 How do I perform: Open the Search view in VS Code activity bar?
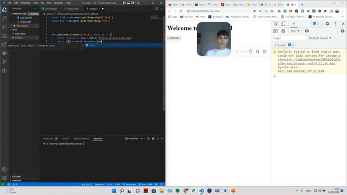pos(4,18)
